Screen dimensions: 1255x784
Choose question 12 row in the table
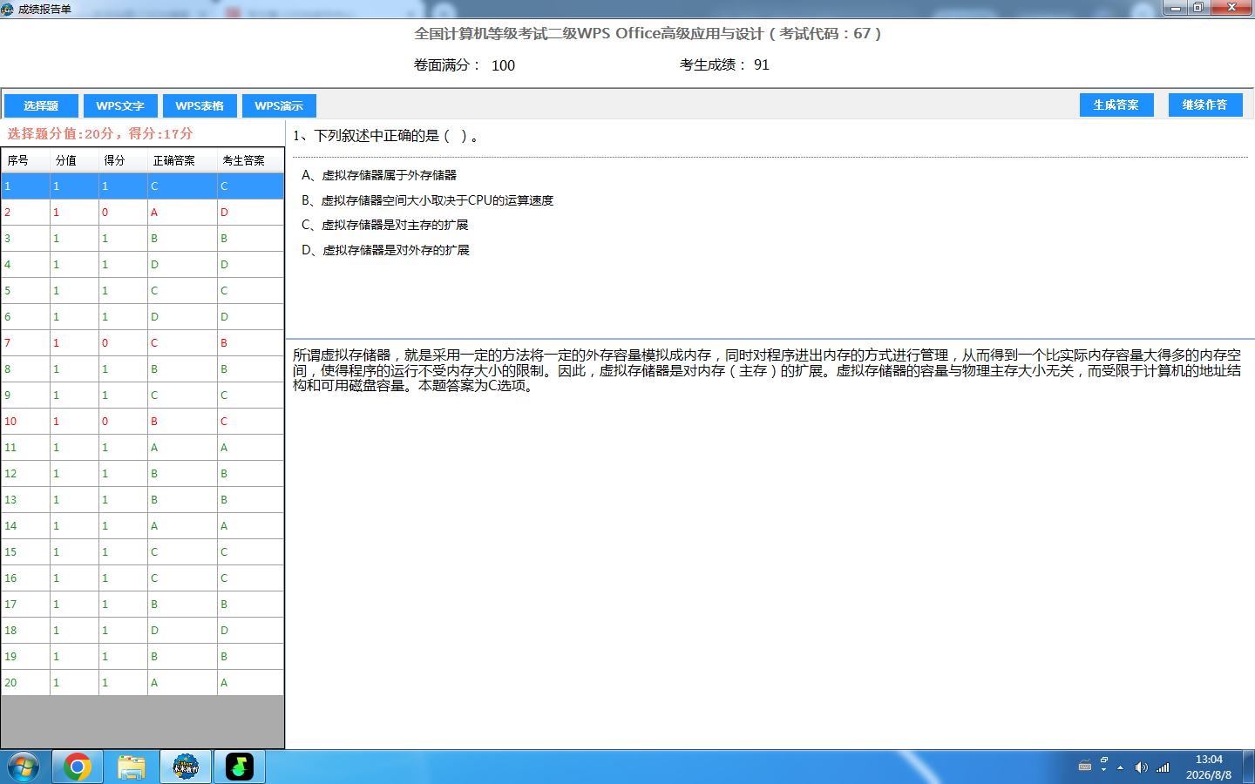pos(142,473)
